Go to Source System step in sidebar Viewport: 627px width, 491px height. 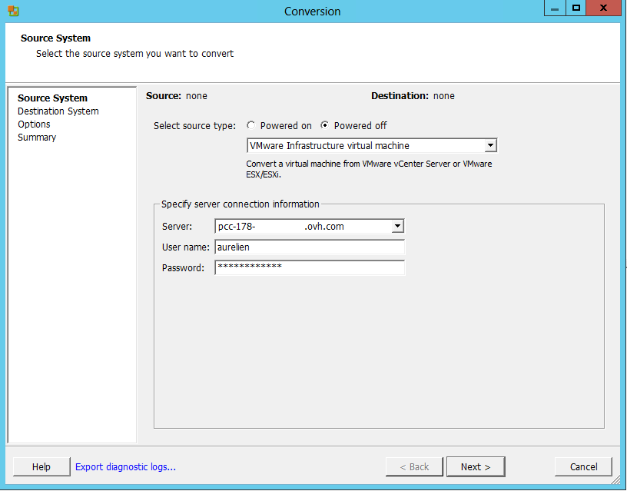(52, 98)
